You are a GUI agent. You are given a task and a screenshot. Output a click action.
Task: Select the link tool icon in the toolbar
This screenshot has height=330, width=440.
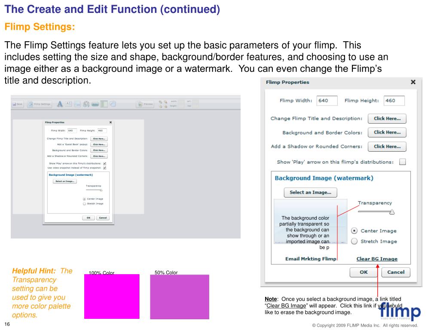coord(86,104)
